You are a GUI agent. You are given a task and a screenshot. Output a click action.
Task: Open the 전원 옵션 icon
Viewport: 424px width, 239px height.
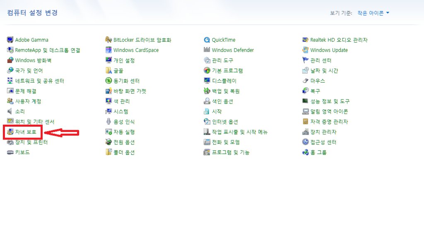coord(108,142)
